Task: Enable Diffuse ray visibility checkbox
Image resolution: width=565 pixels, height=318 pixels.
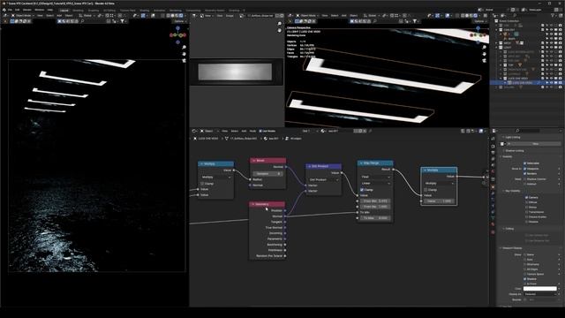Action: pos(526,202)
